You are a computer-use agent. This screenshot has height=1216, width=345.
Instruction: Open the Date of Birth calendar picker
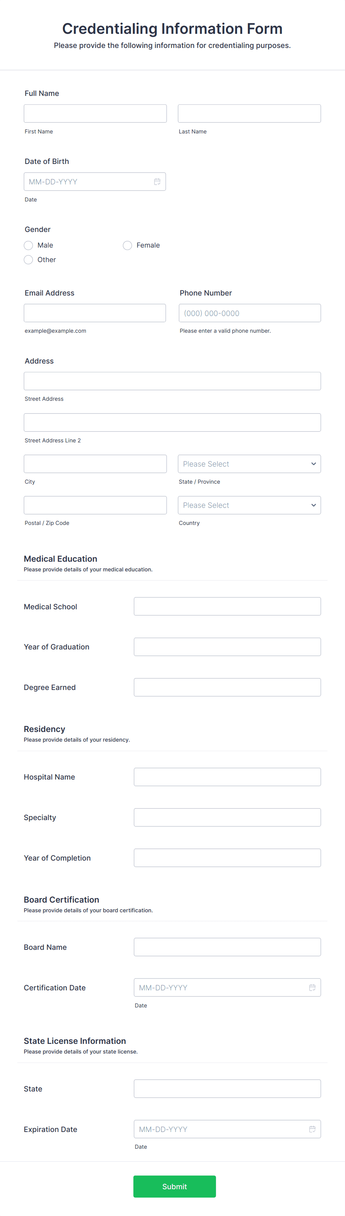(157, 181)
